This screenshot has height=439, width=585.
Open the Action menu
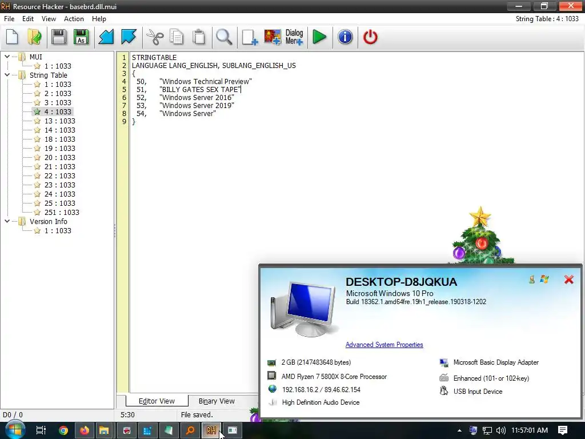point(74,19)
